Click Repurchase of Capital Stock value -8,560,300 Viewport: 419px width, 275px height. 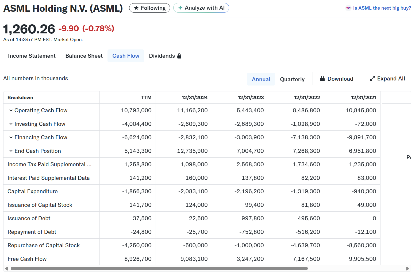pyautogui.click(x=361, y=245)
